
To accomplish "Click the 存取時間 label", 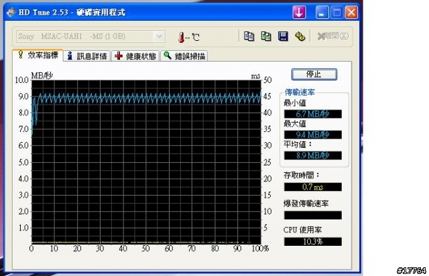I will coord(302,175).
